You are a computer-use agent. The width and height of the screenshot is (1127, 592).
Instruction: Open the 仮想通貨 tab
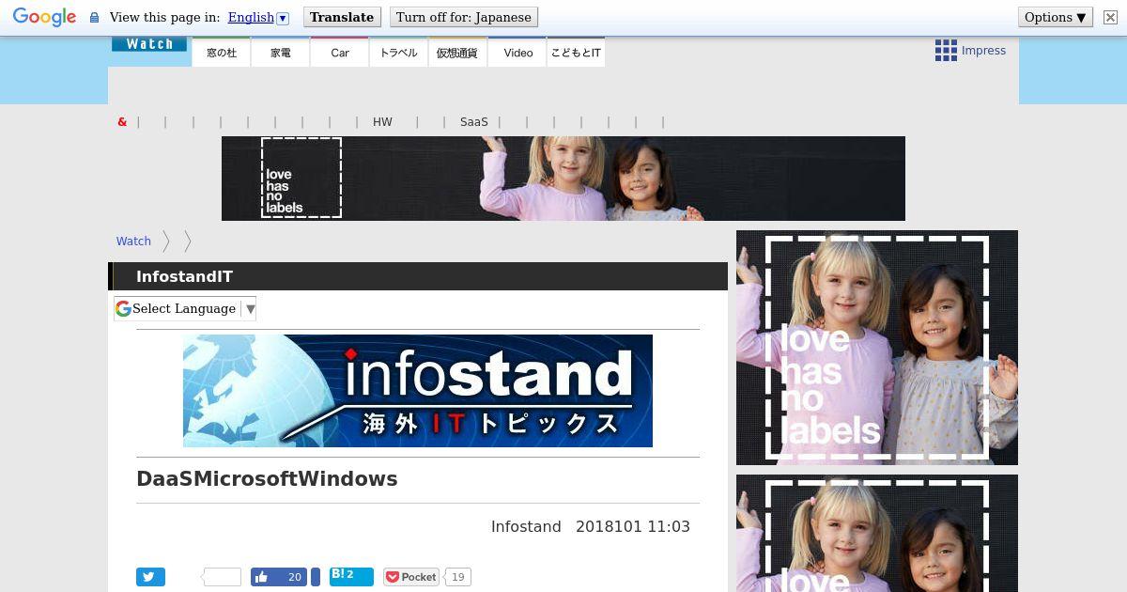click(457, 52)
